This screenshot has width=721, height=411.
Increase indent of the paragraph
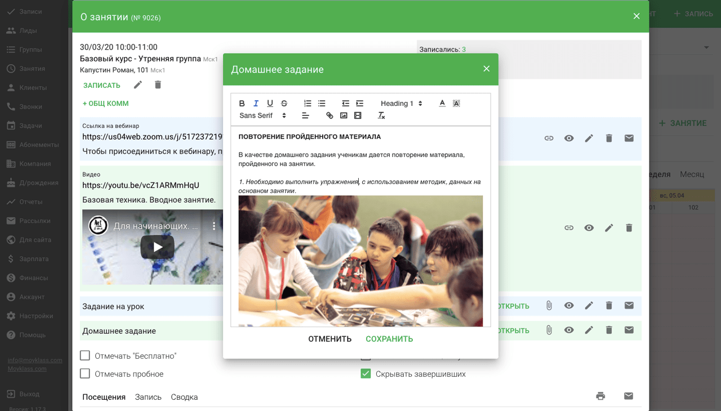(x=359, y=104)
